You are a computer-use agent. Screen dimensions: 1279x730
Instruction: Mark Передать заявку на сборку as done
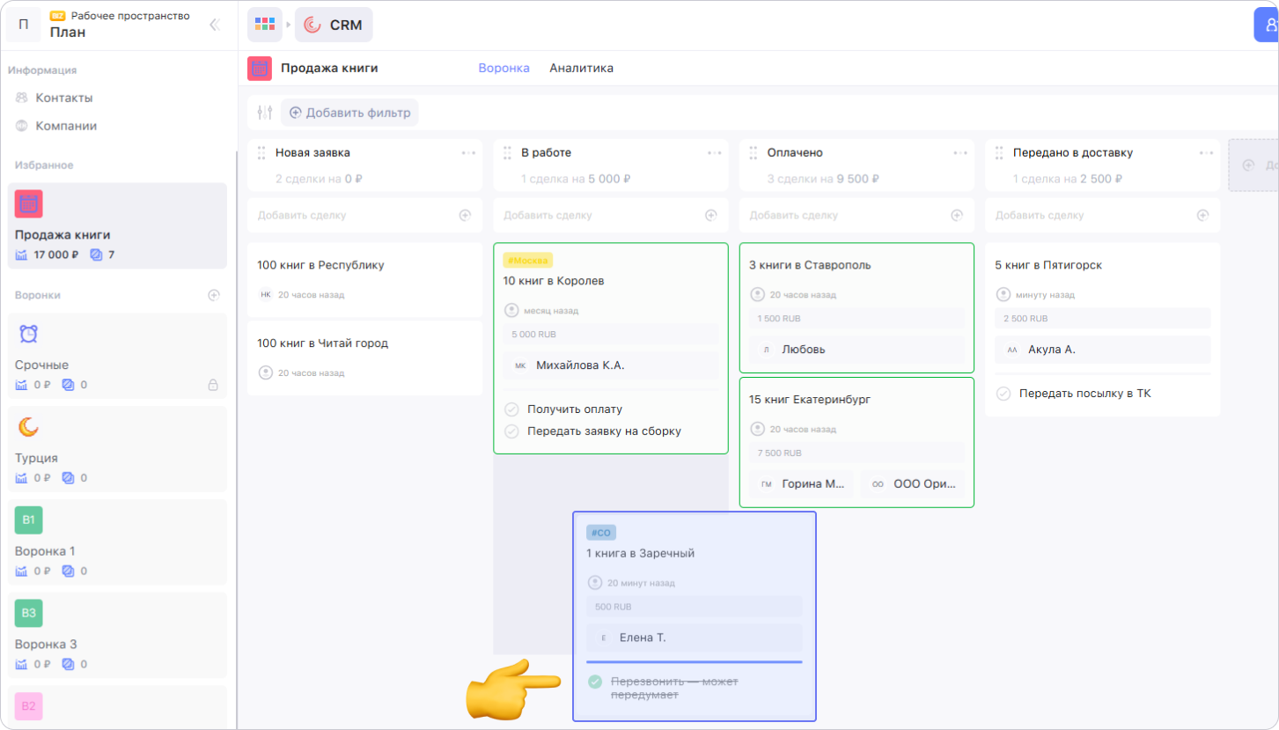[511, 431]
